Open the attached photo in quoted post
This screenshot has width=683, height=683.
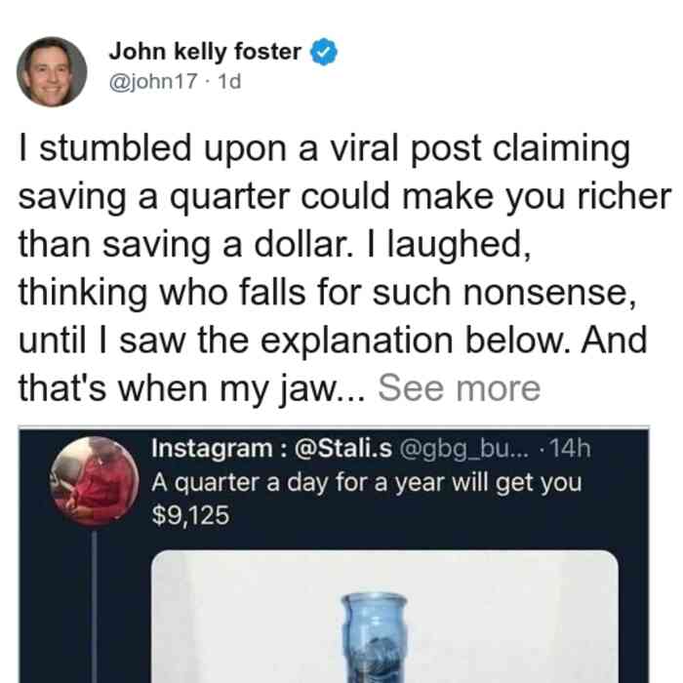[x=384, y=617]
